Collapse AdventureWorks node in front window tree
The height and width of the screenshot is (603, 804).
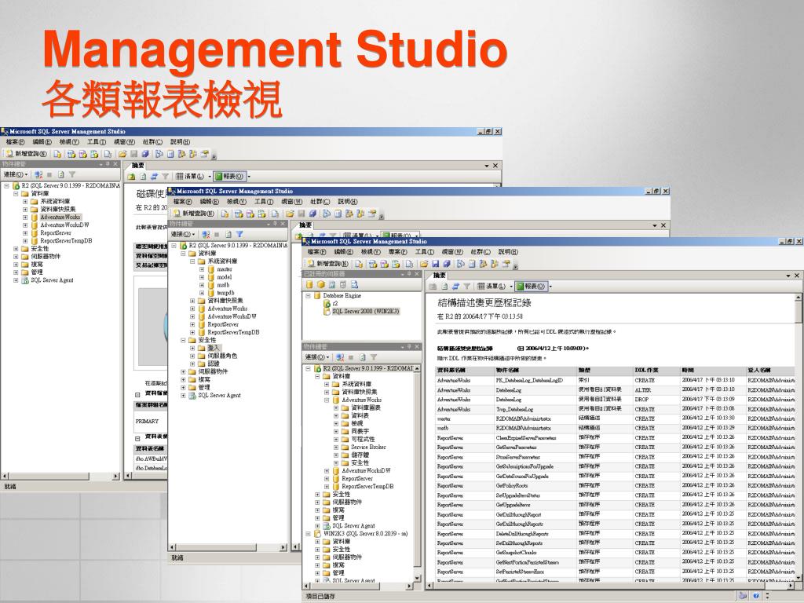coord(327,400)
